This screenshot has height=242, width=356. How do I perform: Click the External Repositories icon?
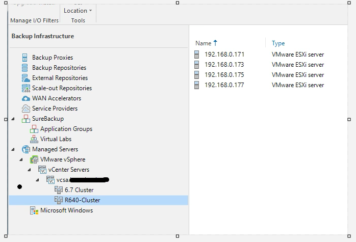[x=26, y=78]
